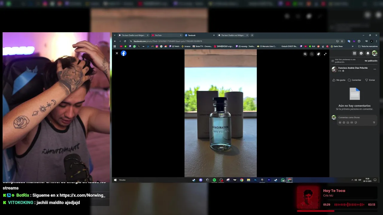This screenshot has width=383, height=215.
Task: Switch to the YouTube browser tab
Action: (167, 35)
